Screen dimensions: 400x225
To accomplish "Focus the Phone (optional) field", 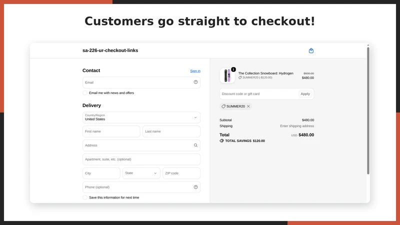I will click(141, 187).
